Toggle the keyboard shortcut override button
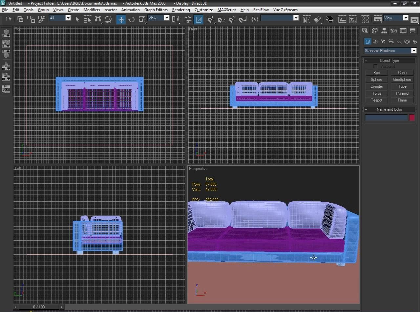Viewport: 420px width, 312px height. 199,20
